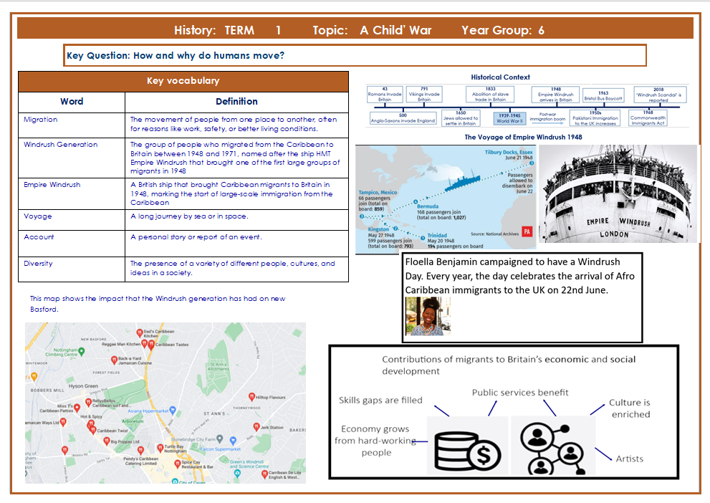710x503 pixels.
Task: Select the Jamaican Ways Ltd map pin
Action: pyautogui.click(x=63, y=423)
